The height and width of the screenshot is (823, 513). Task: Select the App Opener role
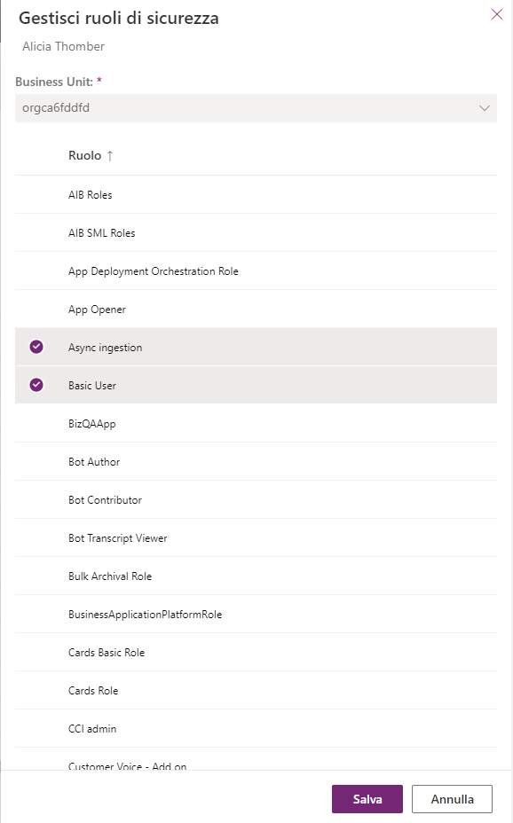[x=256, y=310]
